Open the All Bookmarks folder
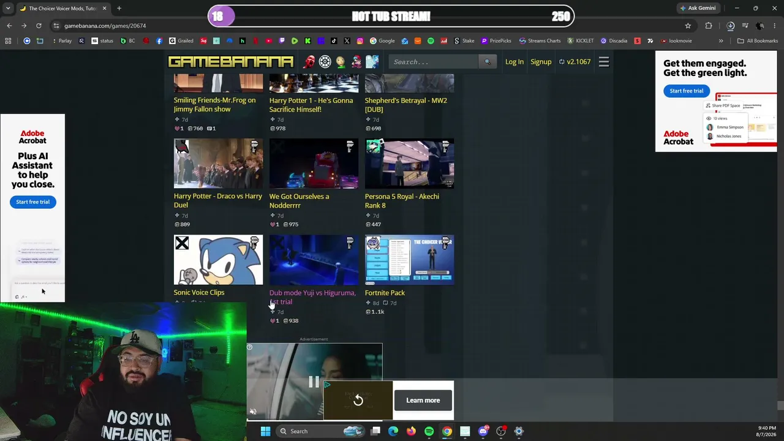 pyautogui.click(x=758, y=41)
